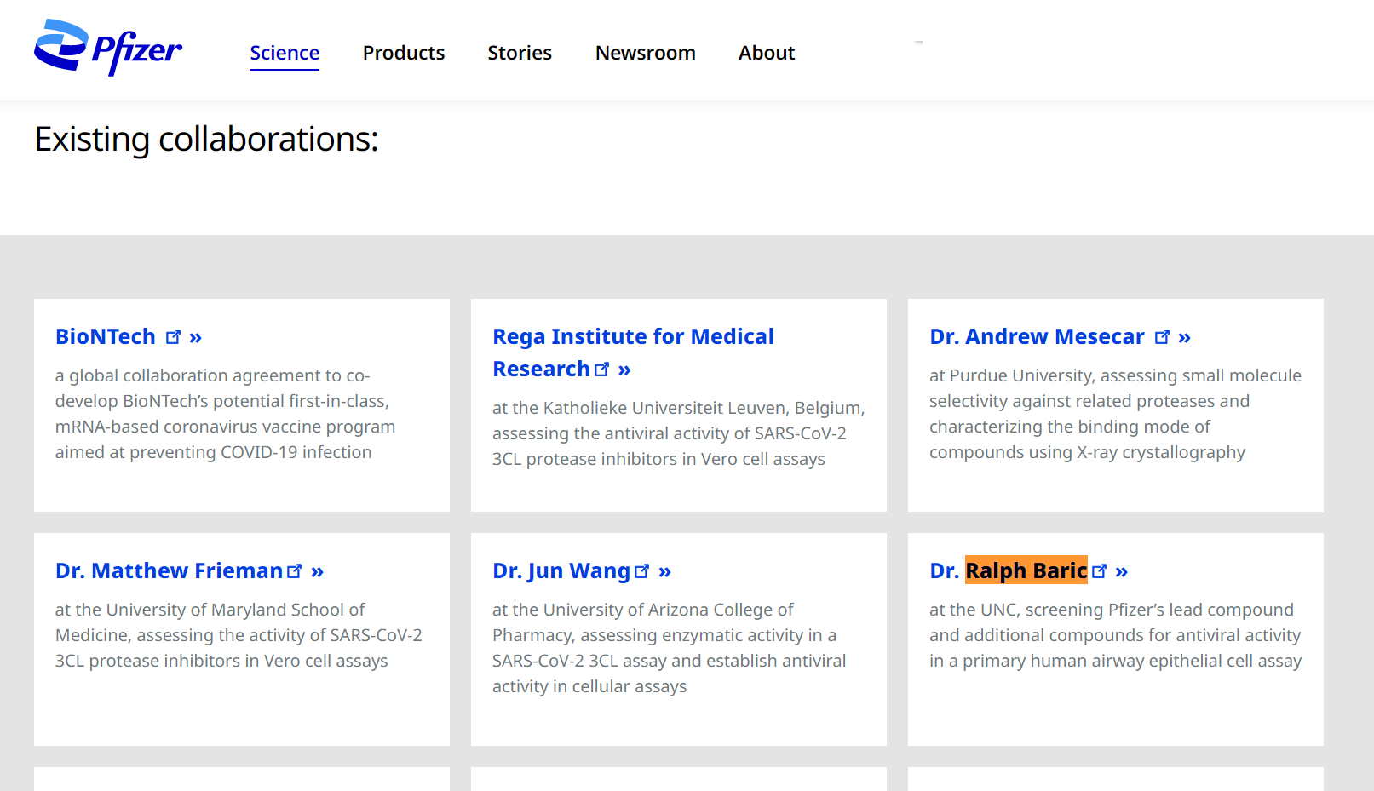Click external link icon after Rega Institute Research

pos(602,370)
